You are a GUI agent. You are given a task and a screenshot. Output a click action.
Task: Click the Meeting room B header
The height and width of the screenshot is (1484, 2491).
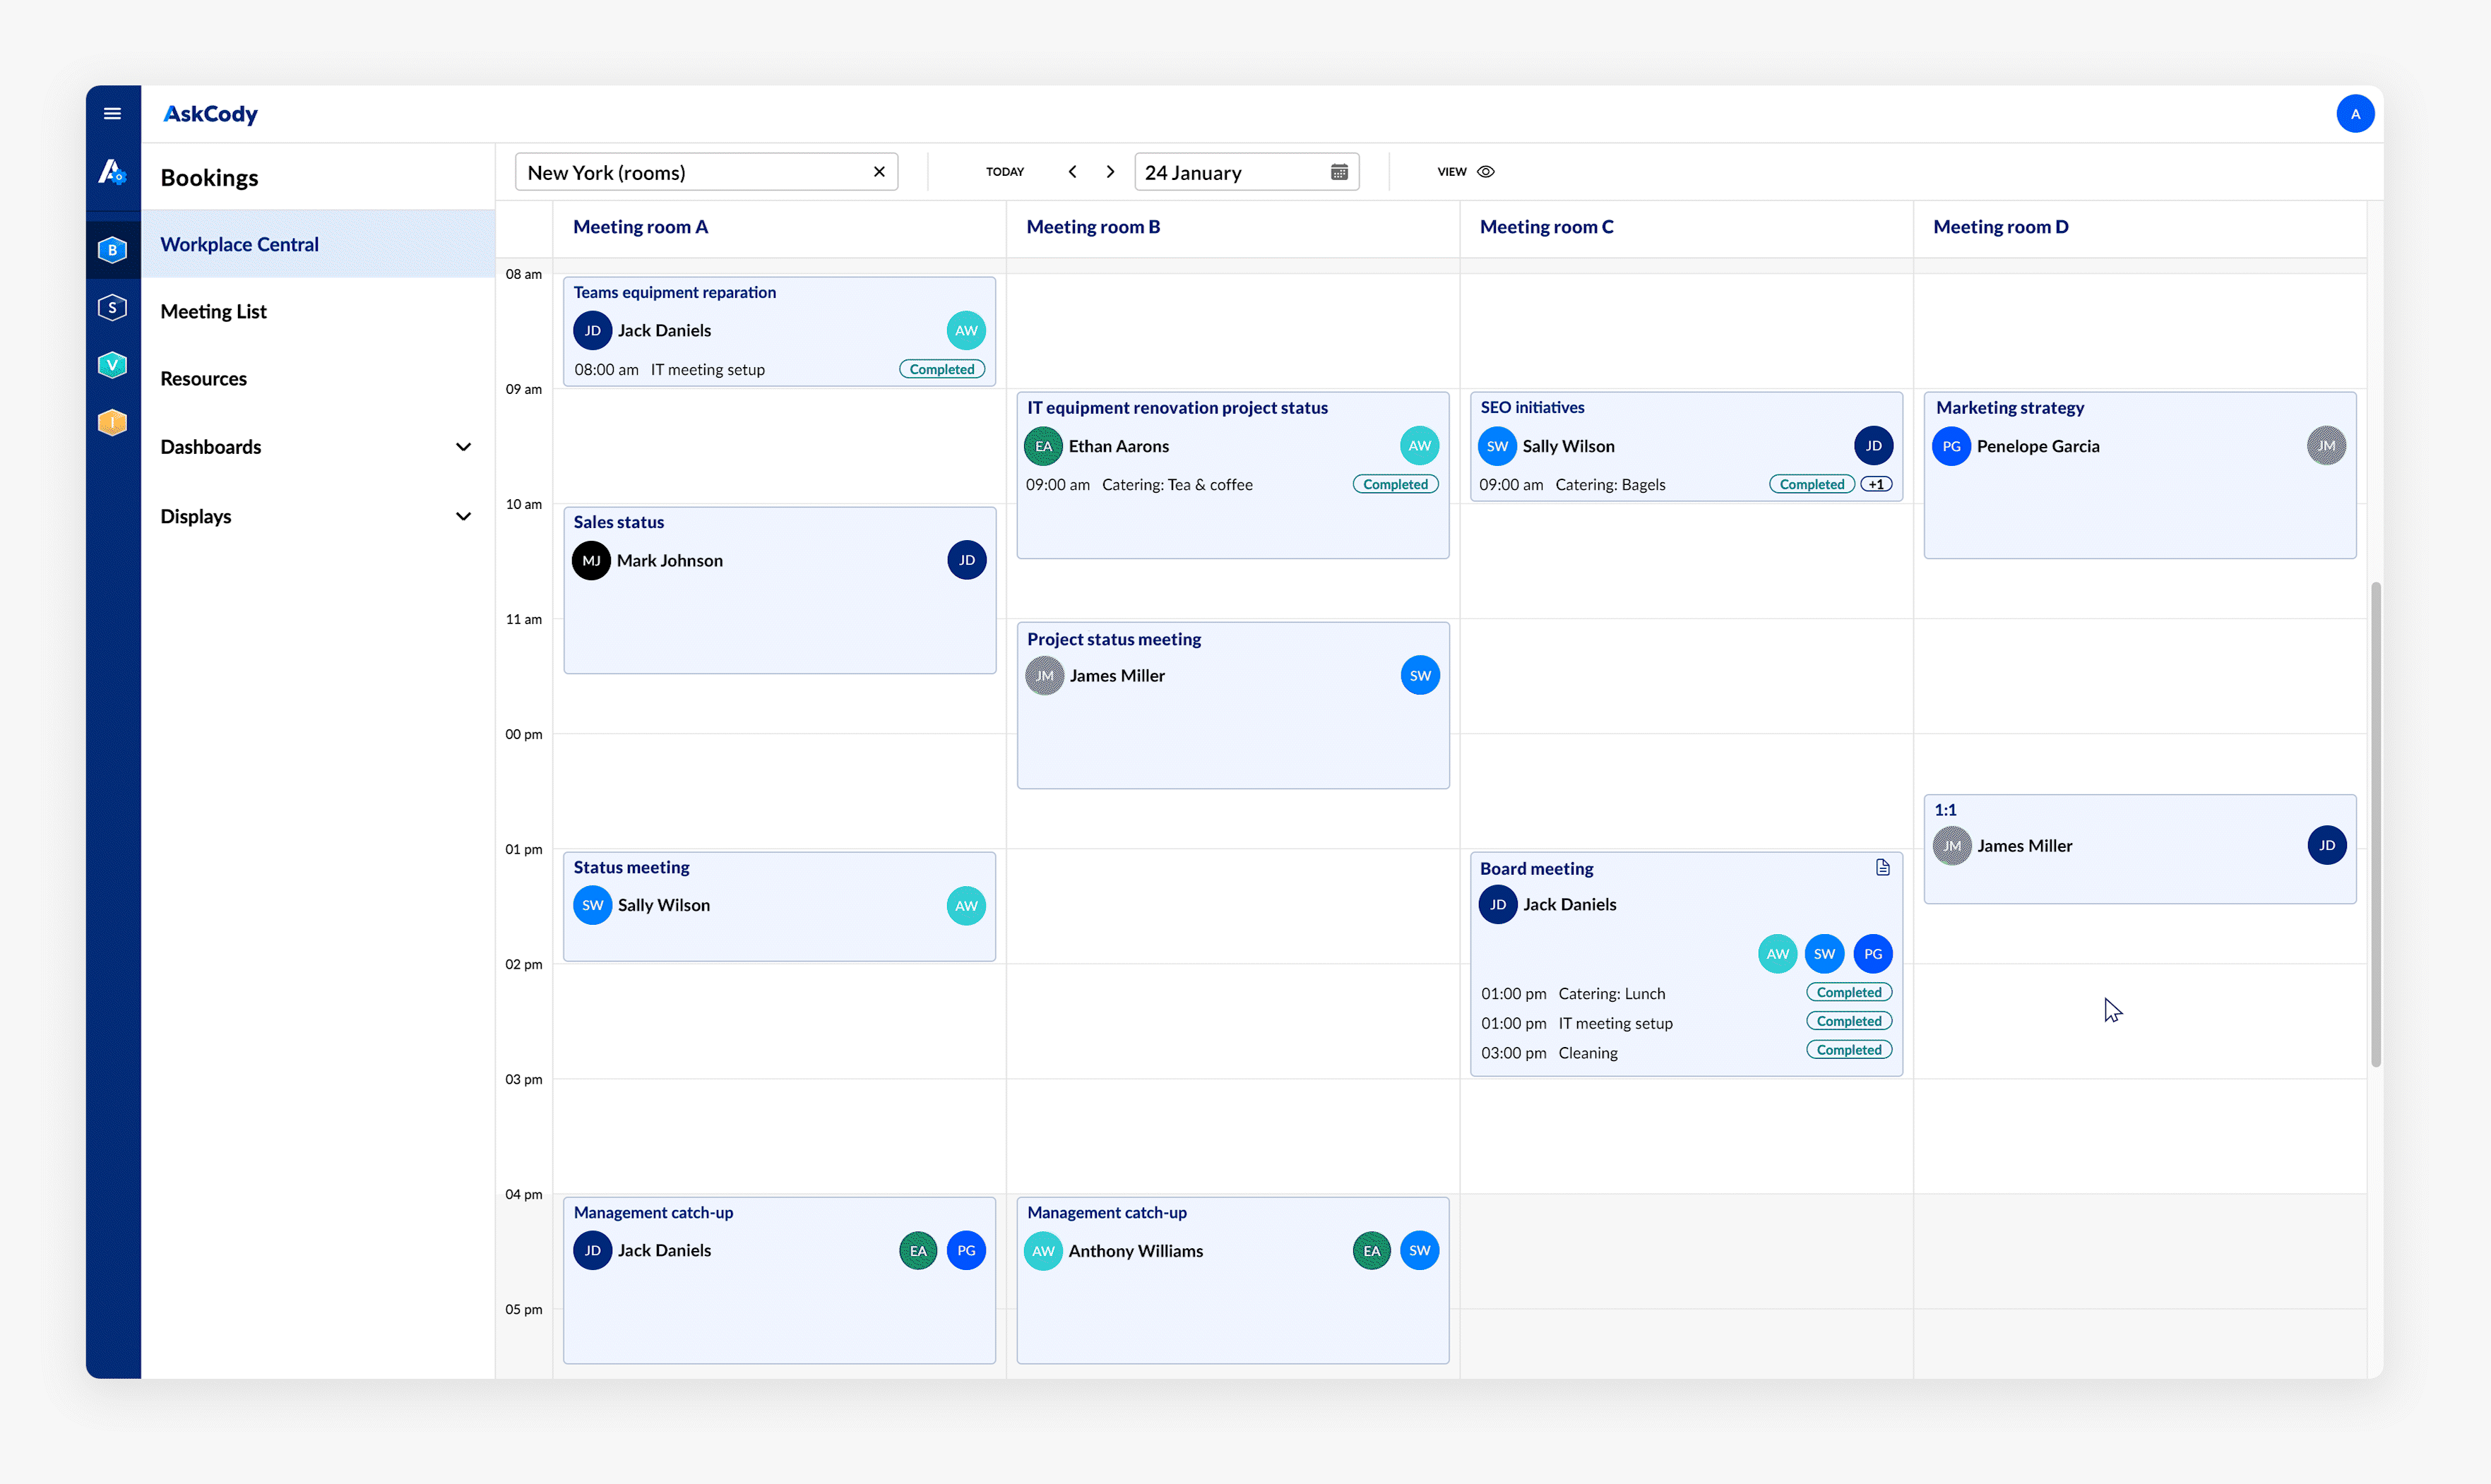1093,227
